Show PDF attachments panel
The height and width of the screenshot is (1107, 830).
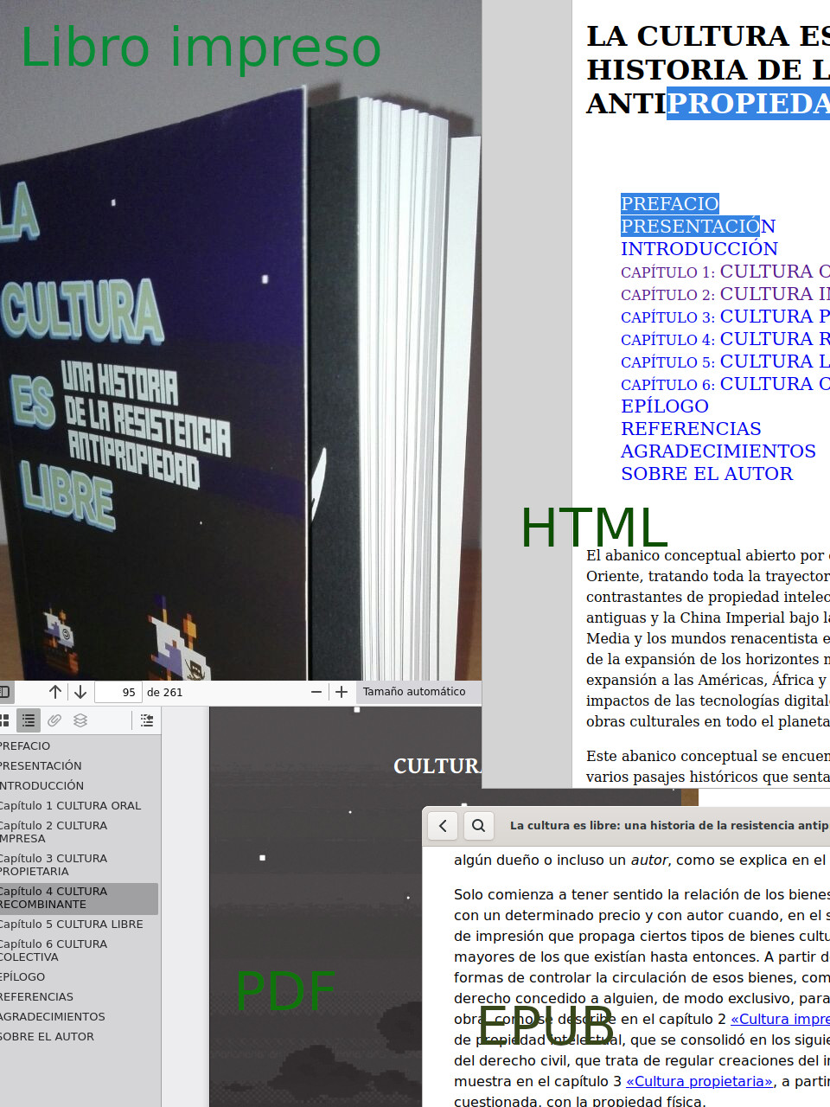[54, 720]
